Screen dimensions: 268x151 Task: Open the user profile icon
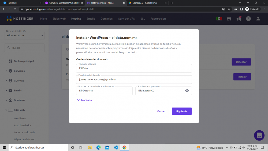click(x=258, y=19)
